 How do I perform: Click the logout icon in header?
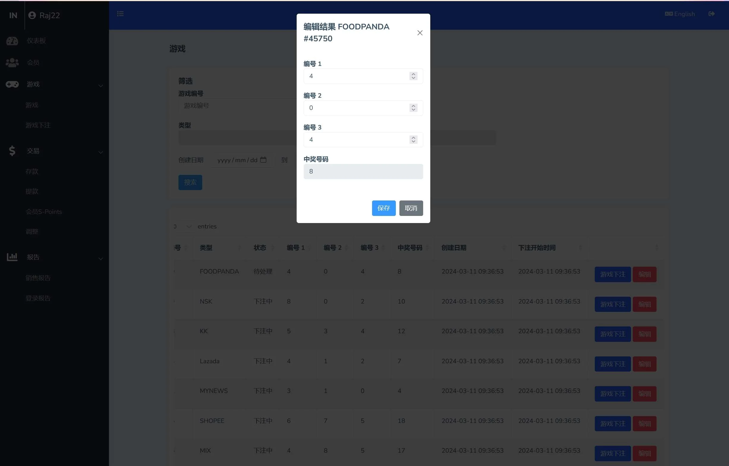pyautogui.click(x=711, y=14)
